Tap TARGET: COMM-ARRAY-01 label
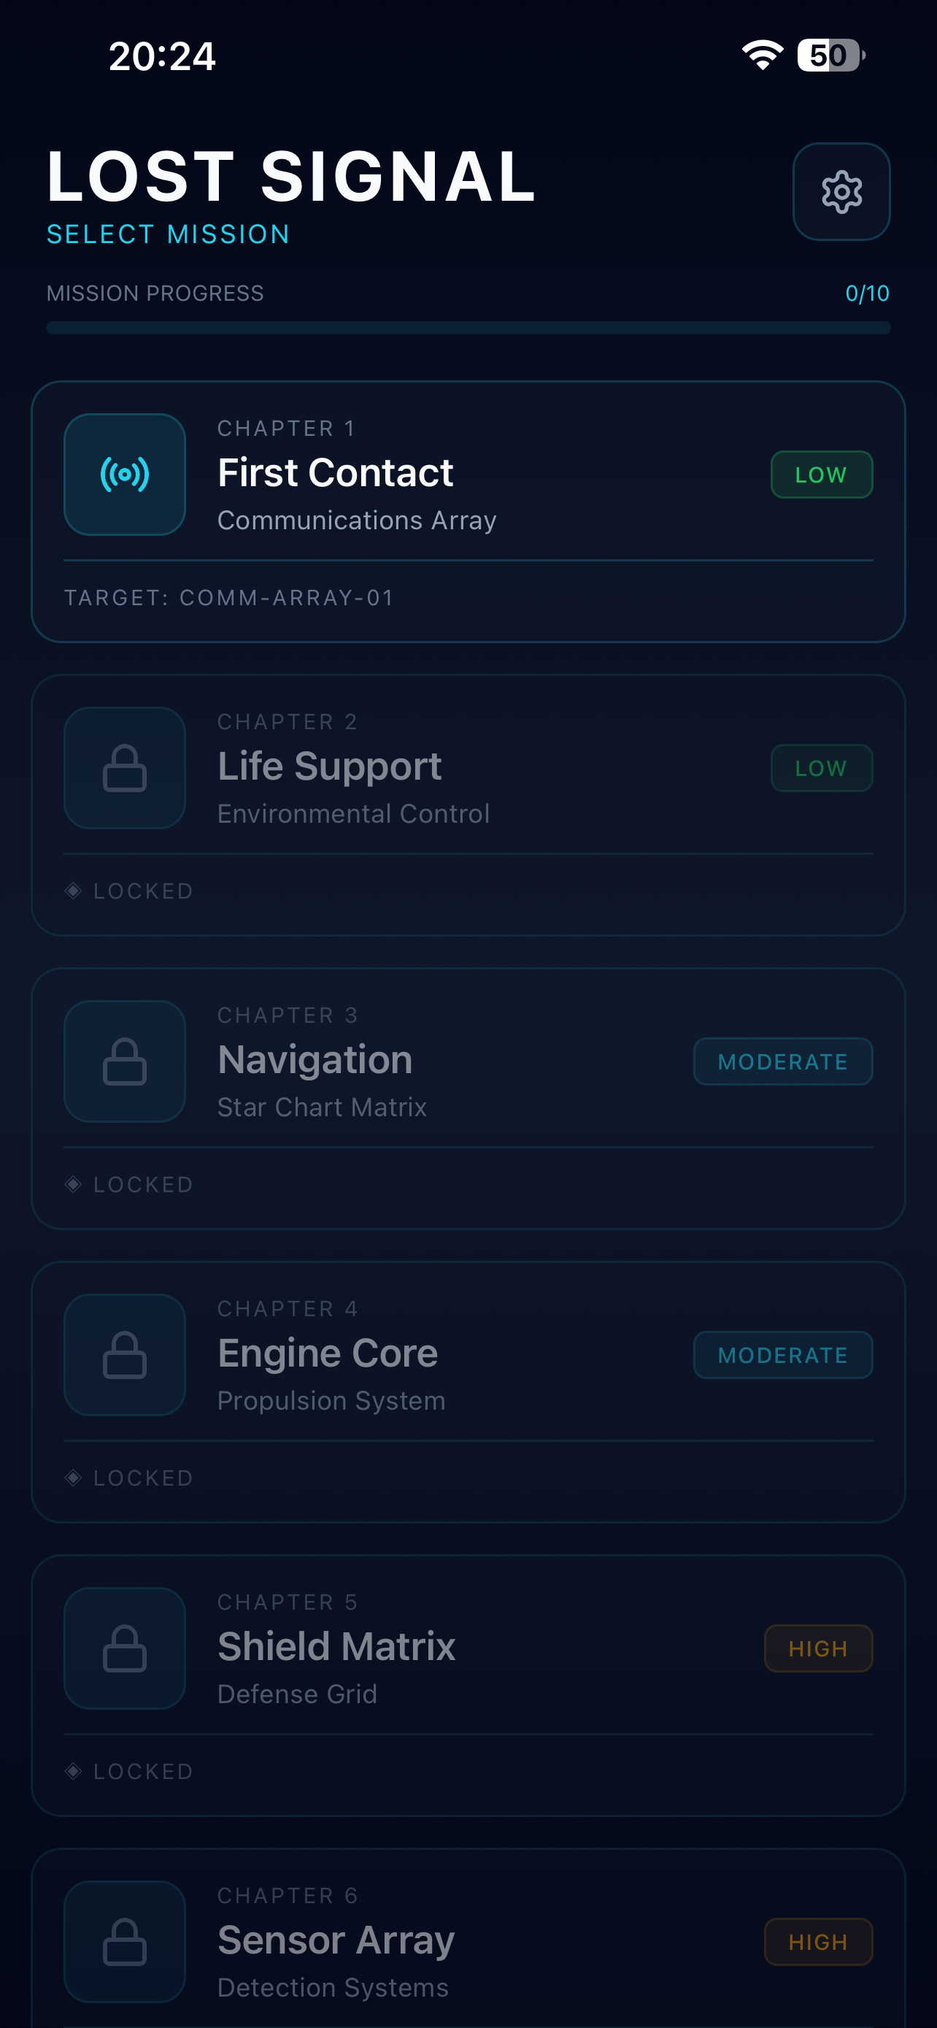 pyautogui.click(x=229, y=598)
